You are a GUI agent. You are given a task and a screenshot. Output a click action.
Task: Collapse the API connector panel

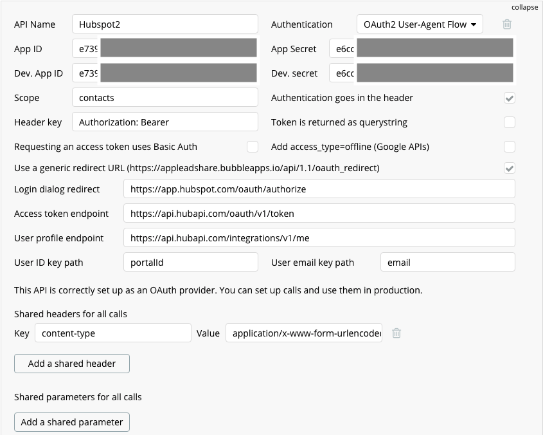[x=524, y=7]
